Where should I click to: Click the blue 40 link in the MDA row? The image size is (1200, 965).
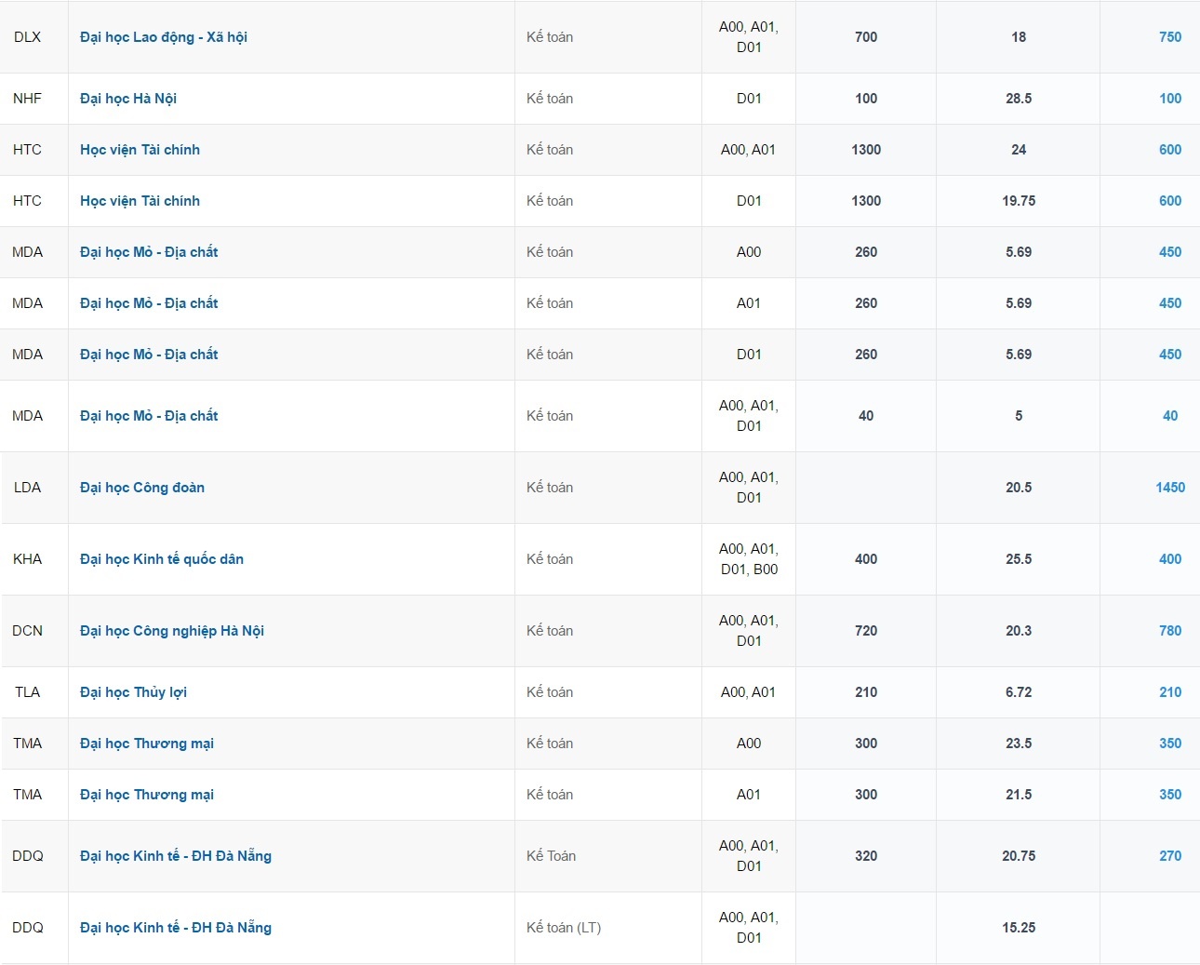[x=1169, y=416]
